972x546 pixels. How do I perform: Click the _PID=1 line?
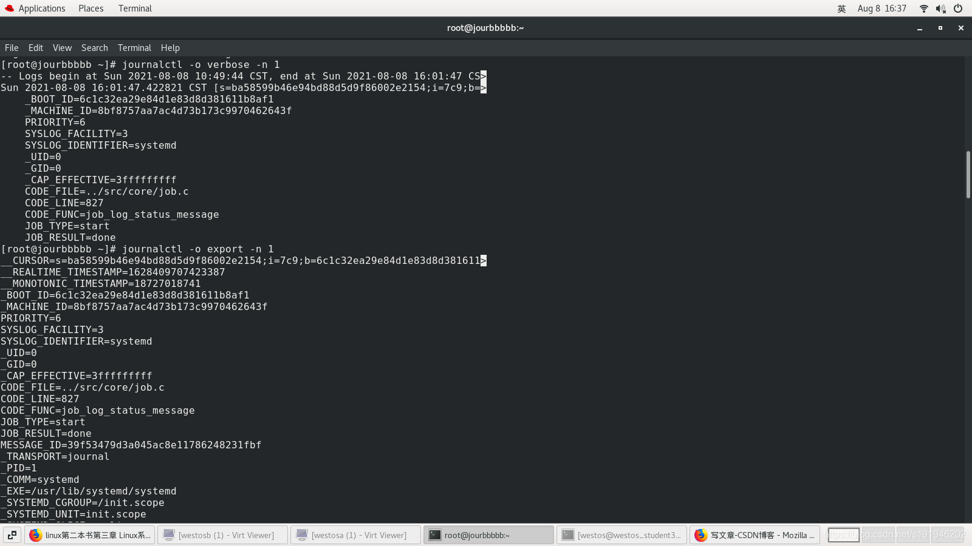pyautogui.click(x=19, y=468)
